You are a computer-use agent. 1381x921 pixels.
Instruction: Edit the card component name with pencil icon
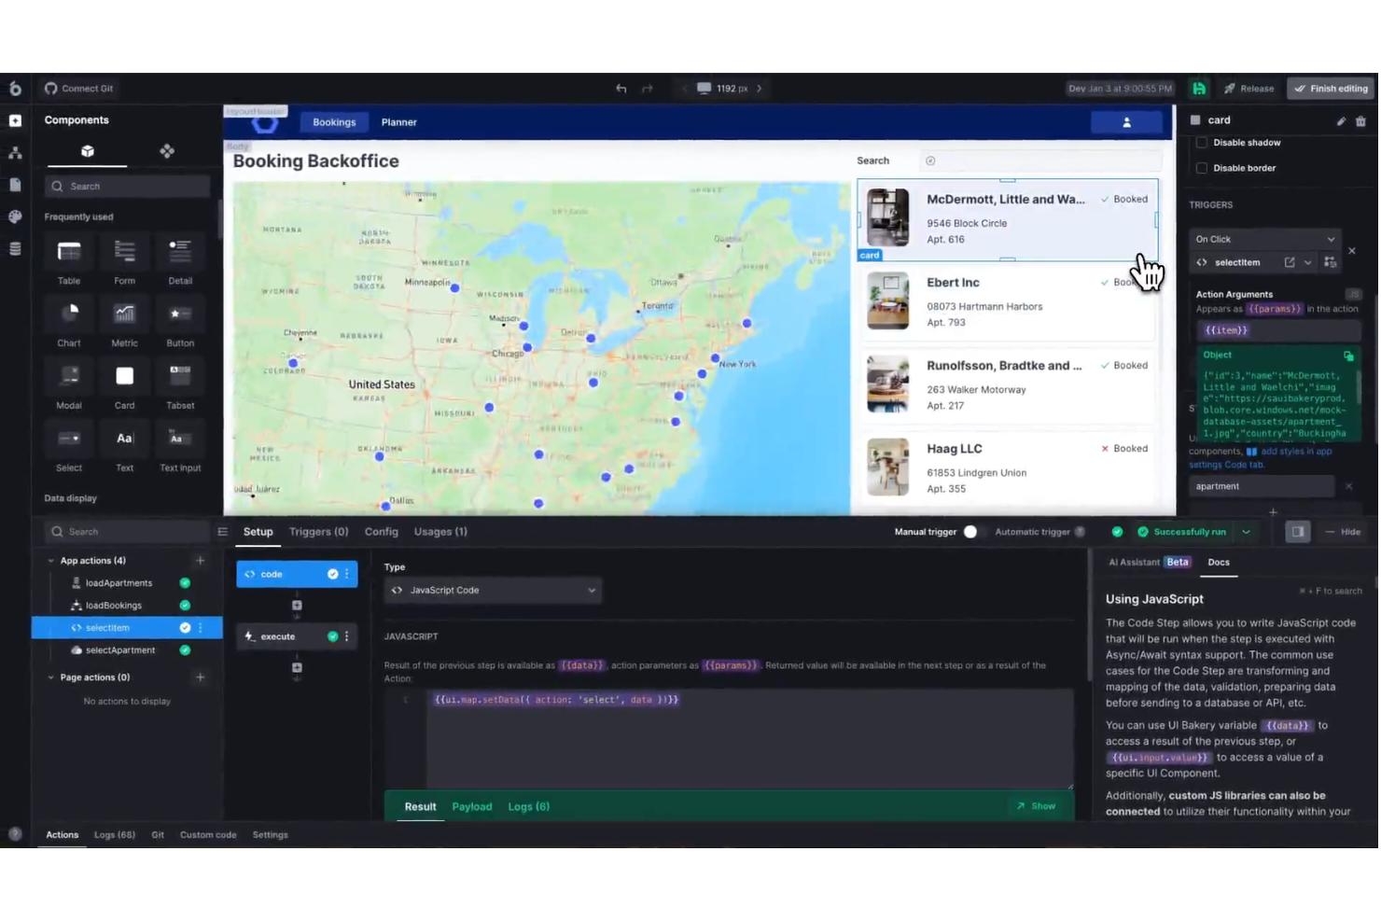[1341, 120]
